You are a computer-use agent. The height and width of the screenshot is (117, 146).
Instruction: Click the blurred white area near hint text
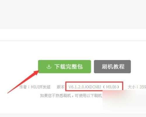[124, 101]
